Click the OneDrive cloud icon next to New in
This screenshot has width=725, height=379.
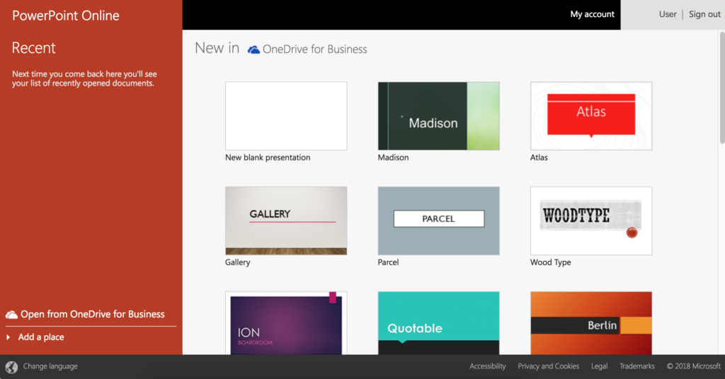click(x=253, y=49)
